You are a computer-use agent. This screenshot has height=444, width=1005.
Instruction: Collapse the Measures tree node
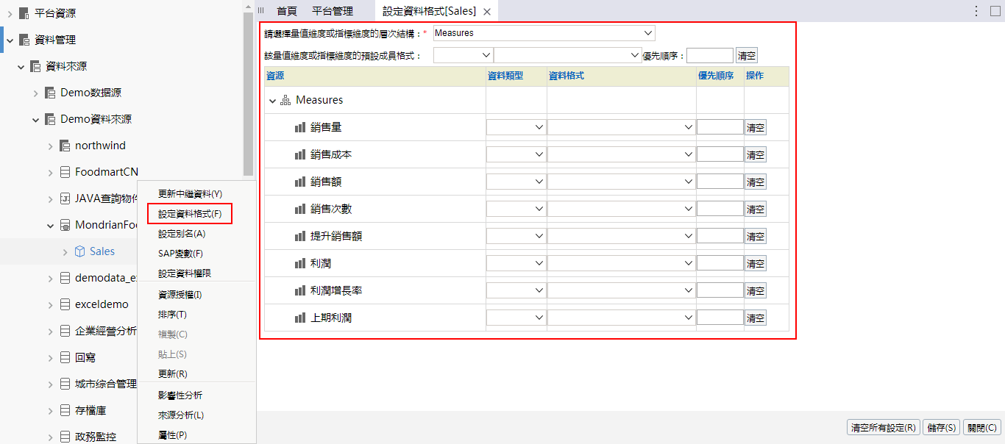[x=273, y=101]
